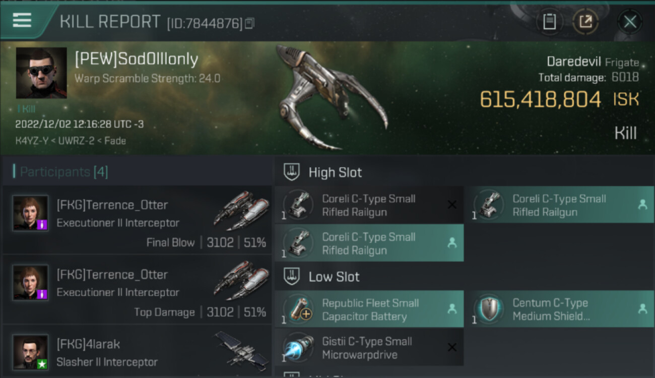Open Terrence_Otter Final Blow portrait
The width and height of the screenshot is (655, 378).
(x=31, y=213)
